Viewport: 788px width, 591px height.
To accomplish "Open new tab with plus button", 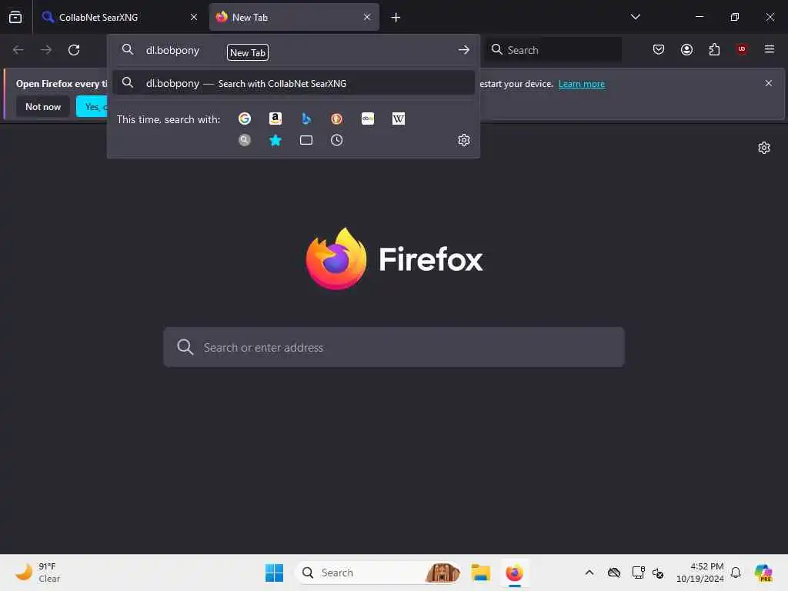I will point(396,18).
